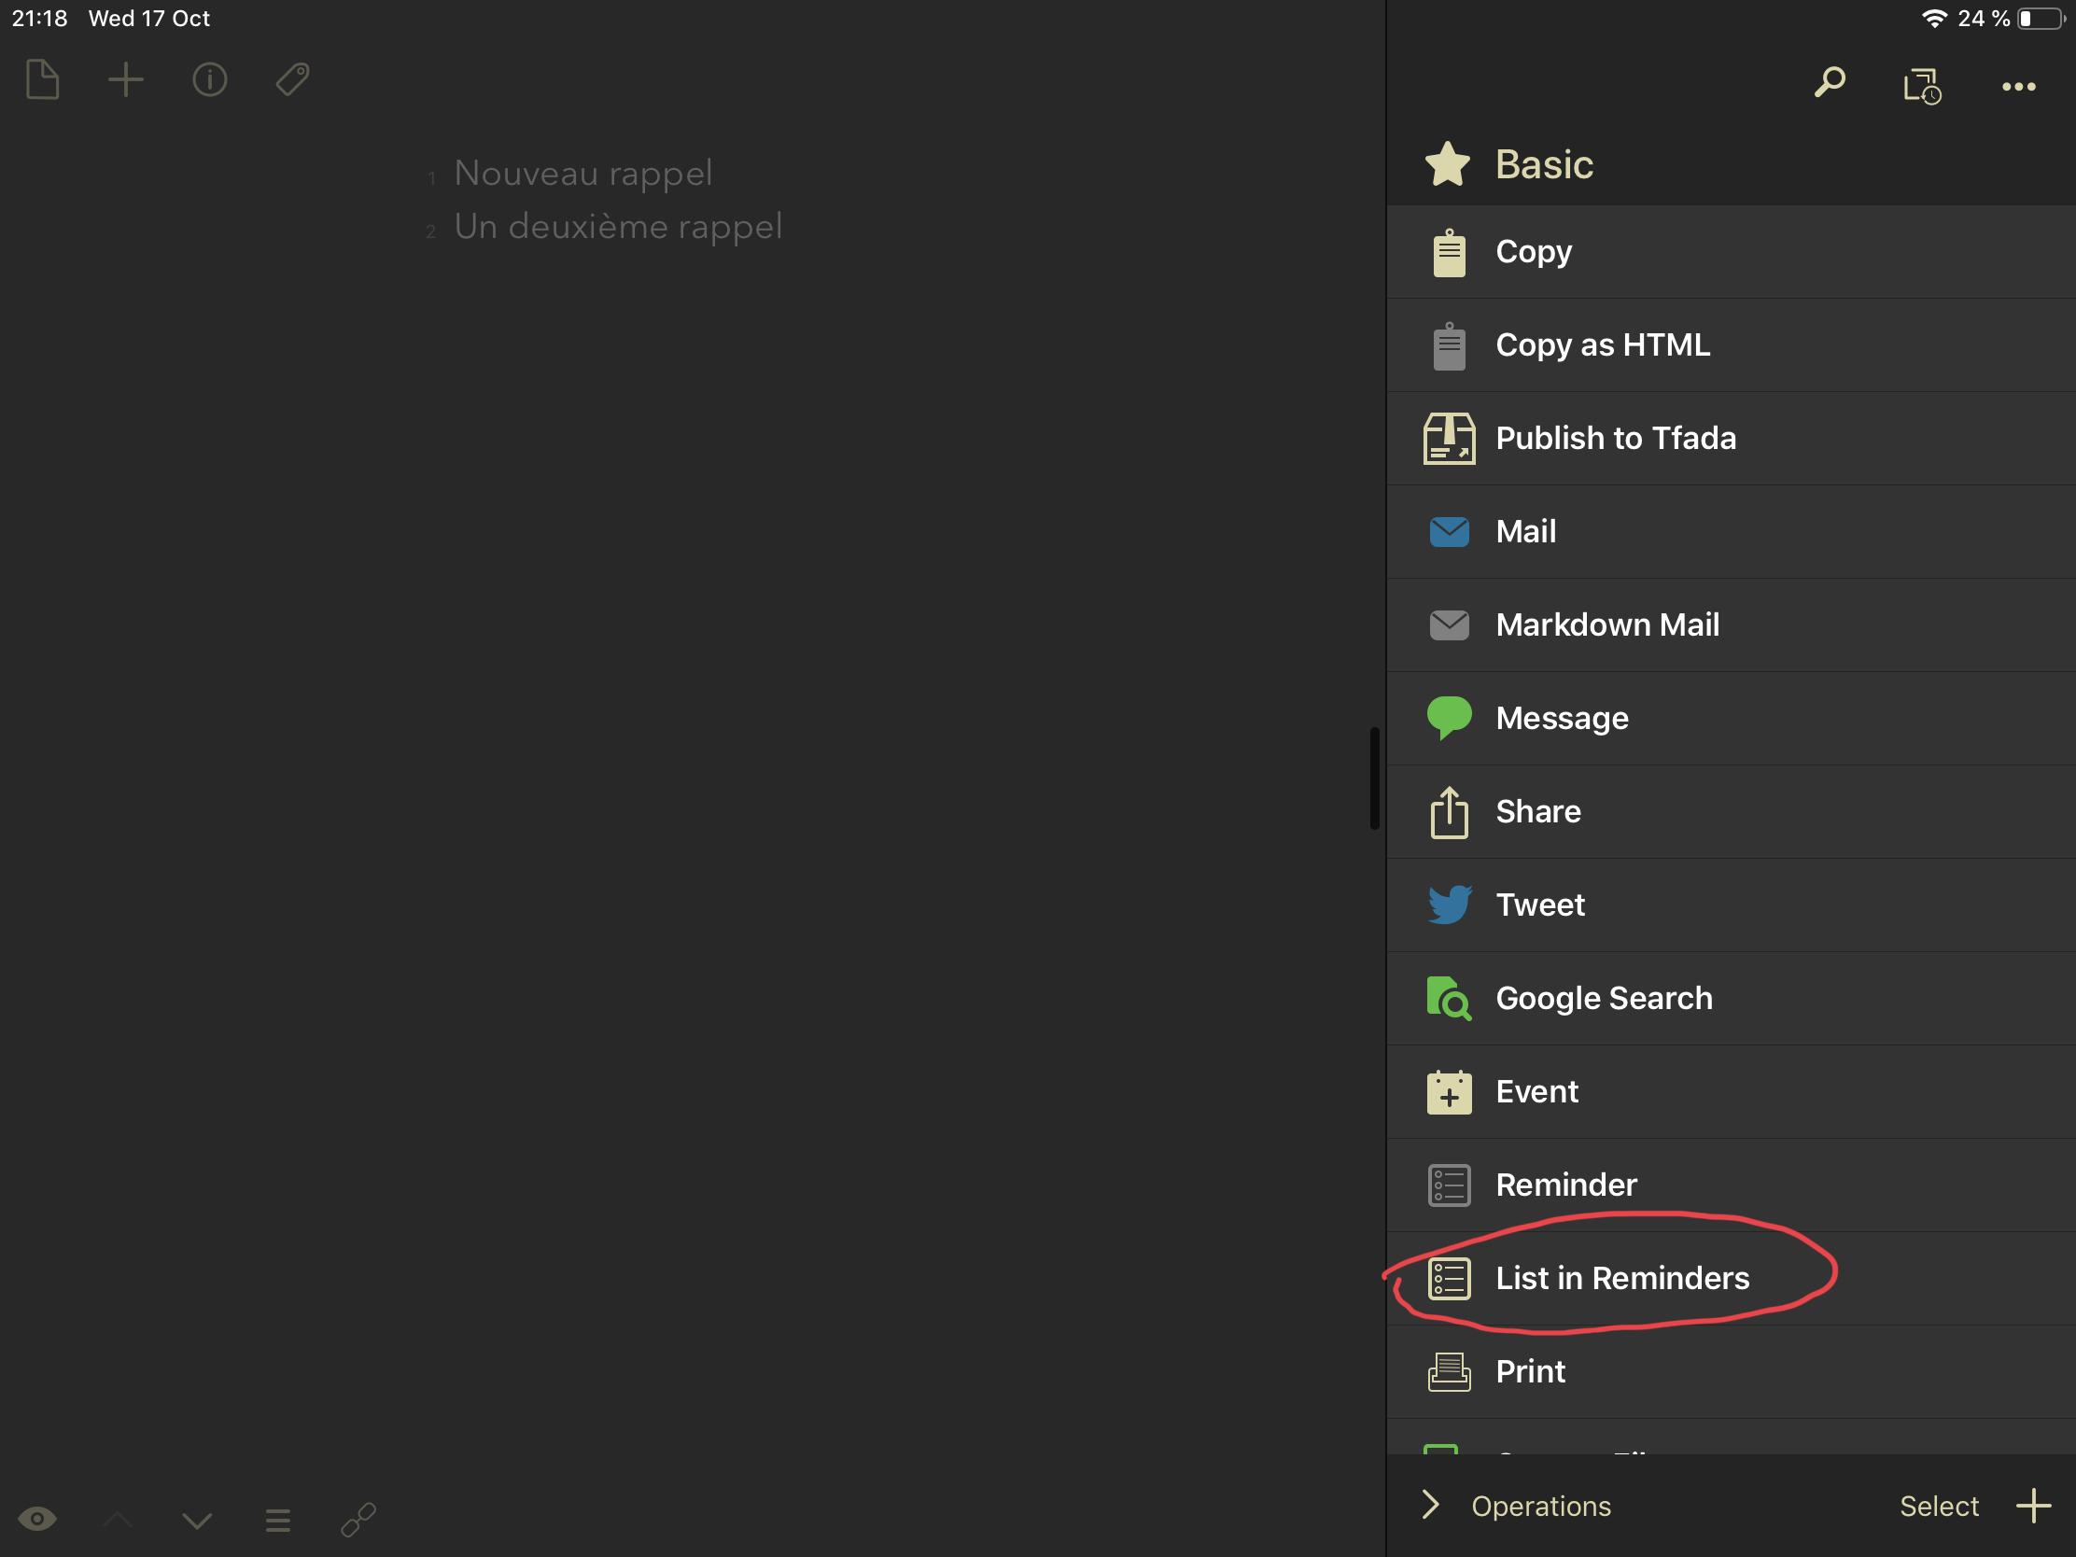Choose the Publish to Tfada action
Screen dimensions: 2076x1557
click(1614, 439)
